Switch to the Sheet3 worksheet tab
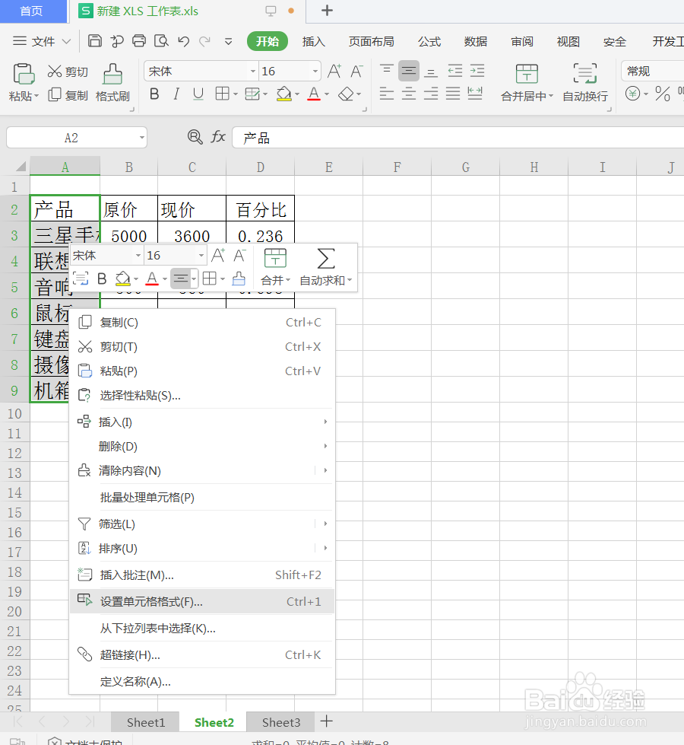 pyautogui.click(x=280, y=721)
